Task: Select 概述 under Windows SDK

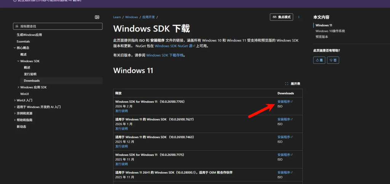Action: pos(27,68)
